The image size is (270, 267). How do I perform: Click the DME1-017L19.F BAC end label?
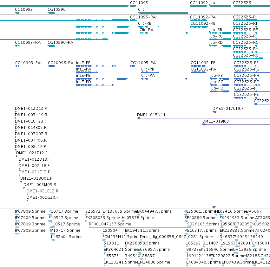click(228, 109)
